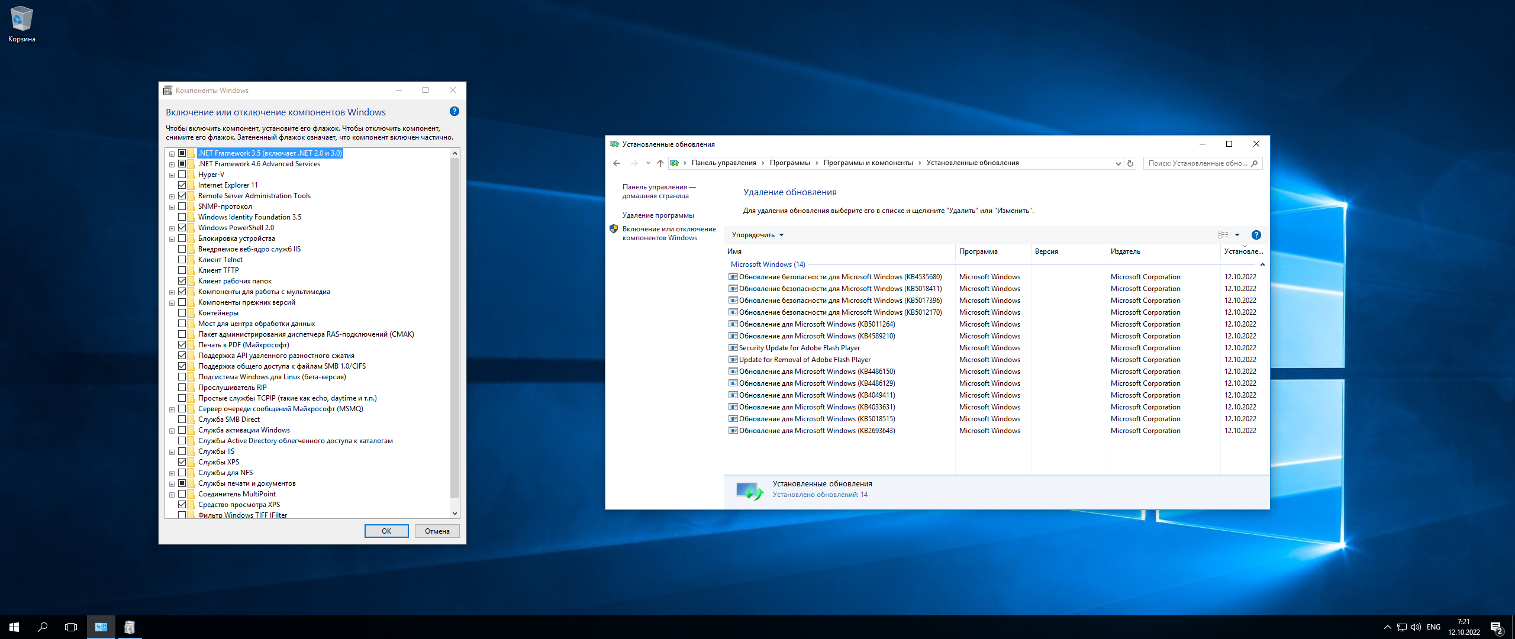Open Удаление программы link

click(x=658, y=215)
